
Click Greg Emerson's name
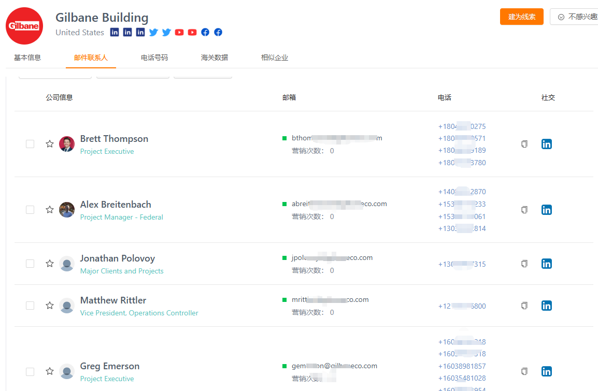click(x=110, y=366)
